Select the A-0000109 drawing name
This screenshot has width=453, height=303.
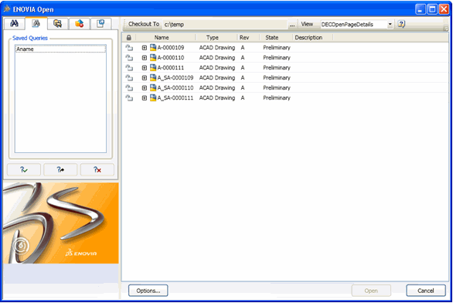[170, 48]
